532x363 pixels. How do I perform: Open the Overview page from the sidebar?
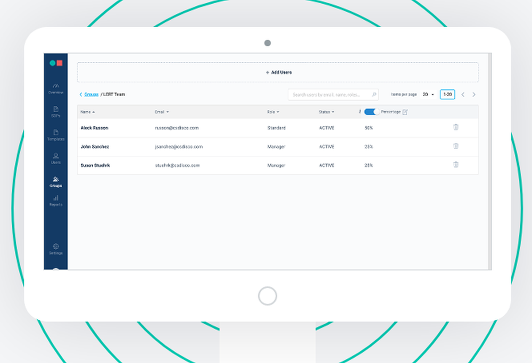tap(56, 88)
